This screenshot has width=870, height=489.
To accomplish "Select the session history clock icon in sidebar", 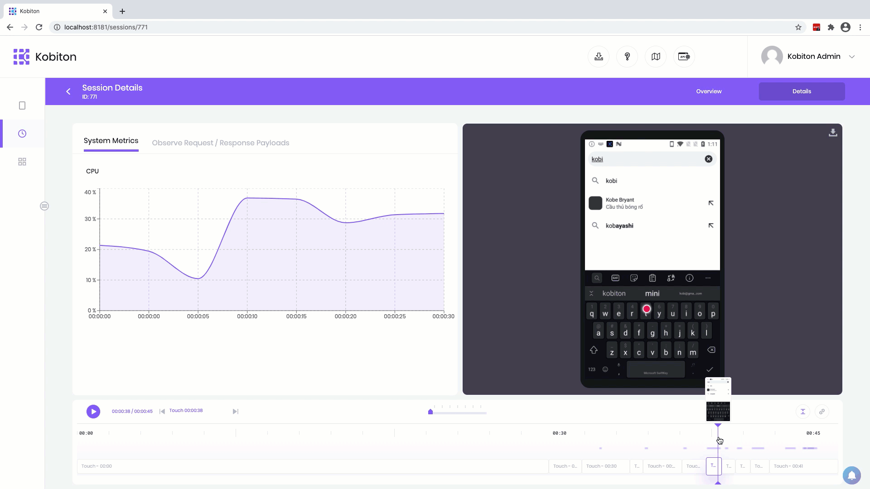I will pyautogui.click(x=22, y=134).
